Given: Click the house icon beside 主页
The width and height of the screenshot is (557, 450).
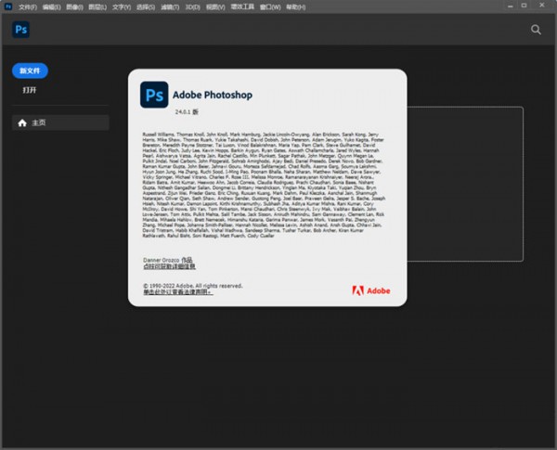Looking at the screenshot, I should tap(22, 122).
